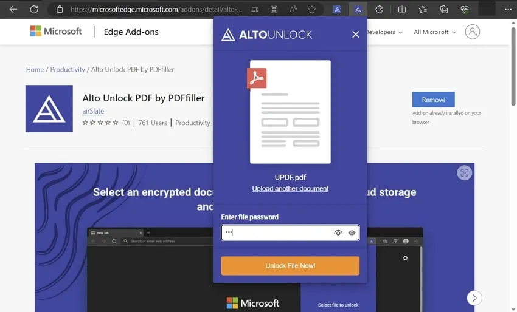This screenshot has height=312, width=517.
Task: Click the first Alto extension icon in the toolbar
Action: coord(337,10)
